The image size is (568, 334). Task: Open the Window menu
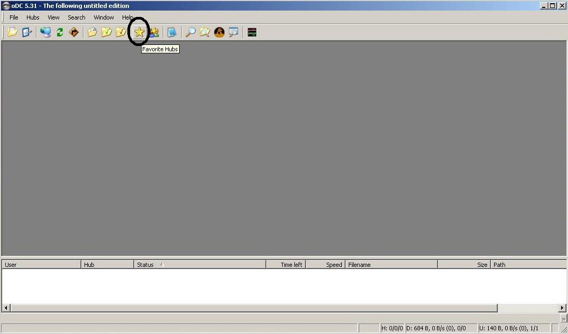click(x=104, y=17)
